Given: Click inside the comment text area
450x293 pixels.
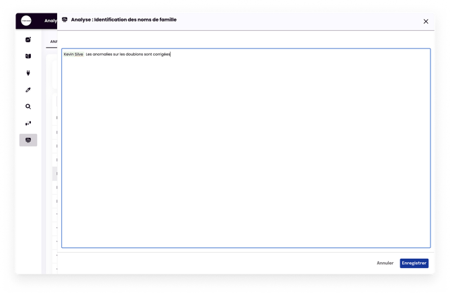Looking at the screenshot, I should coord(246,149).
